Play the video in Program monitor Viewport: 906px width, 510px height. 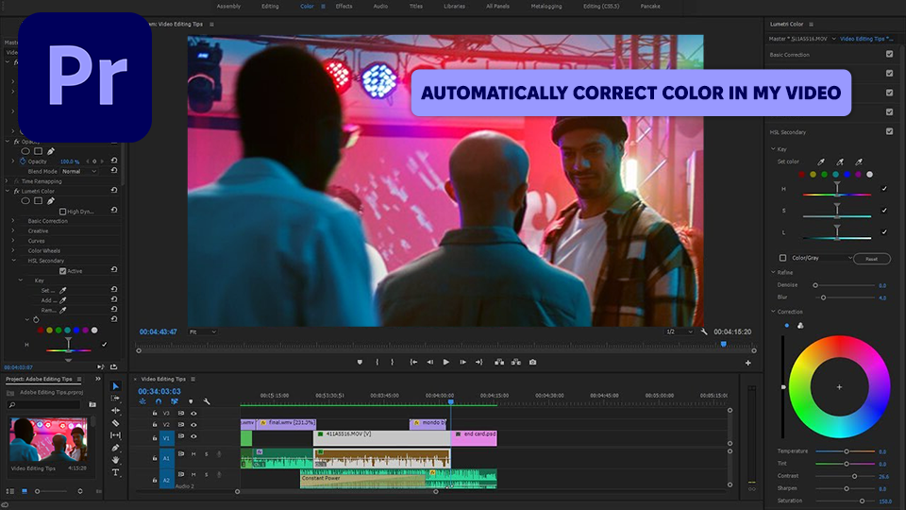pos(446,362)
